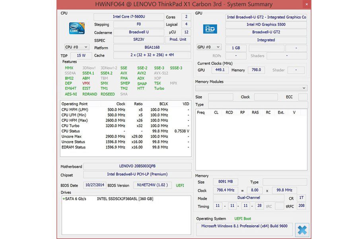This screenshot has height=239, width=358.
Task: Click the MMX feature label
Action: [69, 68]
